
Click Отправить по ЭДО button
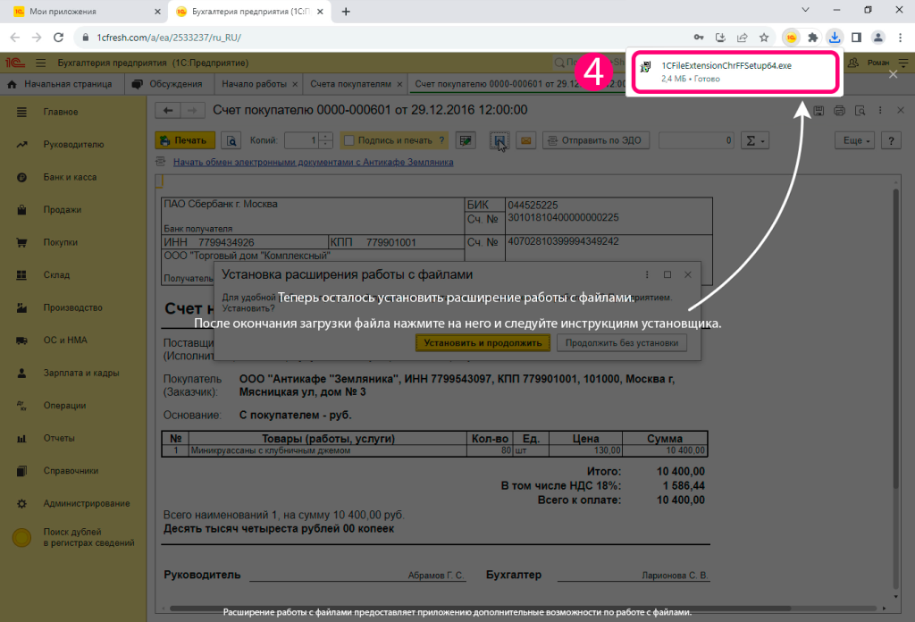596,140
